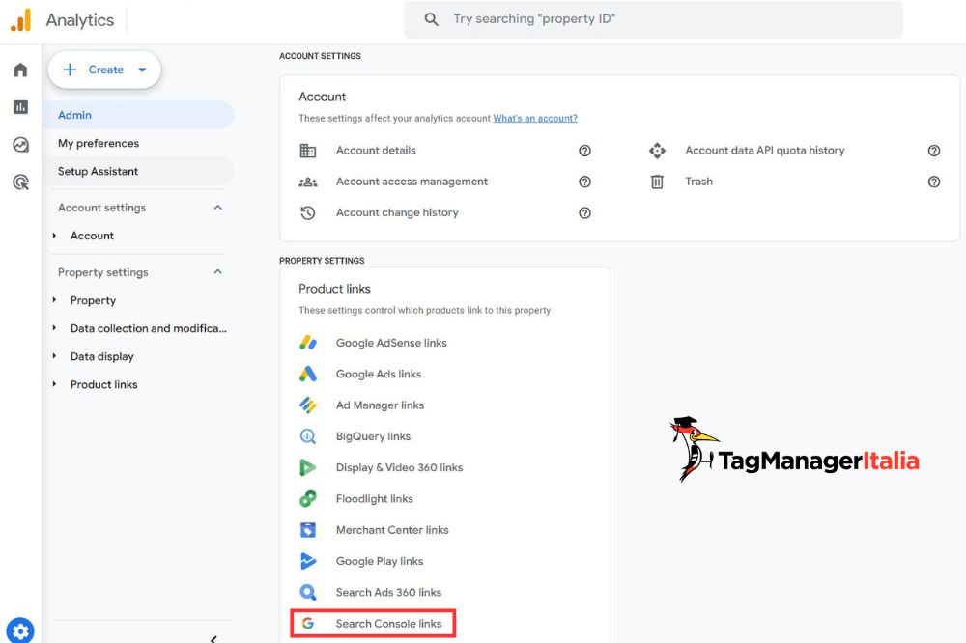The image size is (966, 643).
Task: Collapse the Property settings section
Action: [217, 272]
